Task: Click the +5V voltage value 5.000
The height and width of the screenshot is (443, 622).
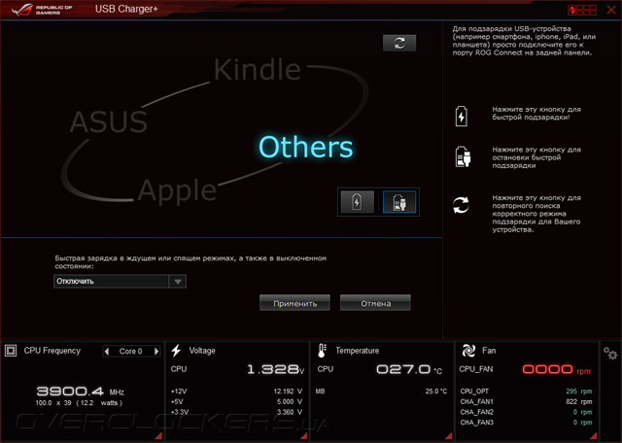Action: pyautogui.click(x=290, y=402)
